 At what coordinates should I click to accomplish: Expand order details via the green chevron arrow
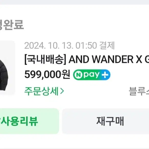(62, 91)
